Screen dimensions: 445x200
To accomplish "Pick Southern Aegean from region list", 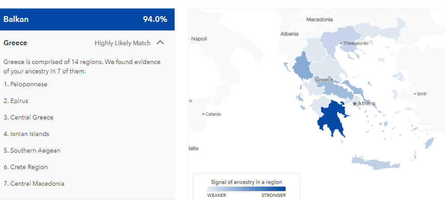I will point(32,150).
